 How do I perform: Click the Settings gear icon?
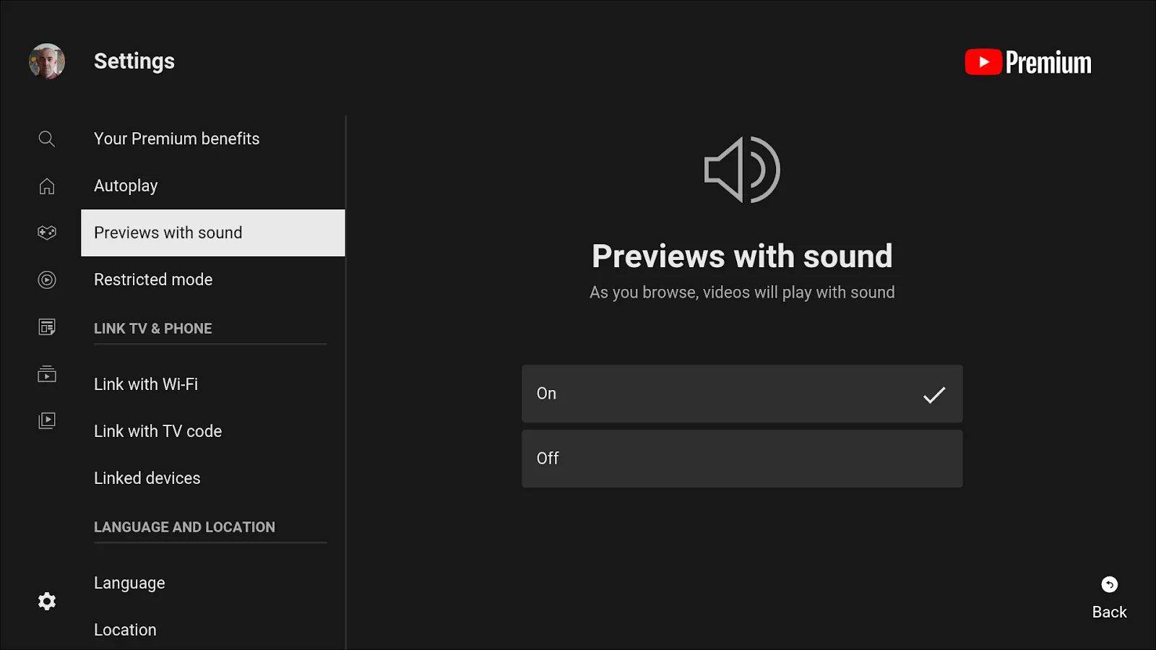click(47, 601)
